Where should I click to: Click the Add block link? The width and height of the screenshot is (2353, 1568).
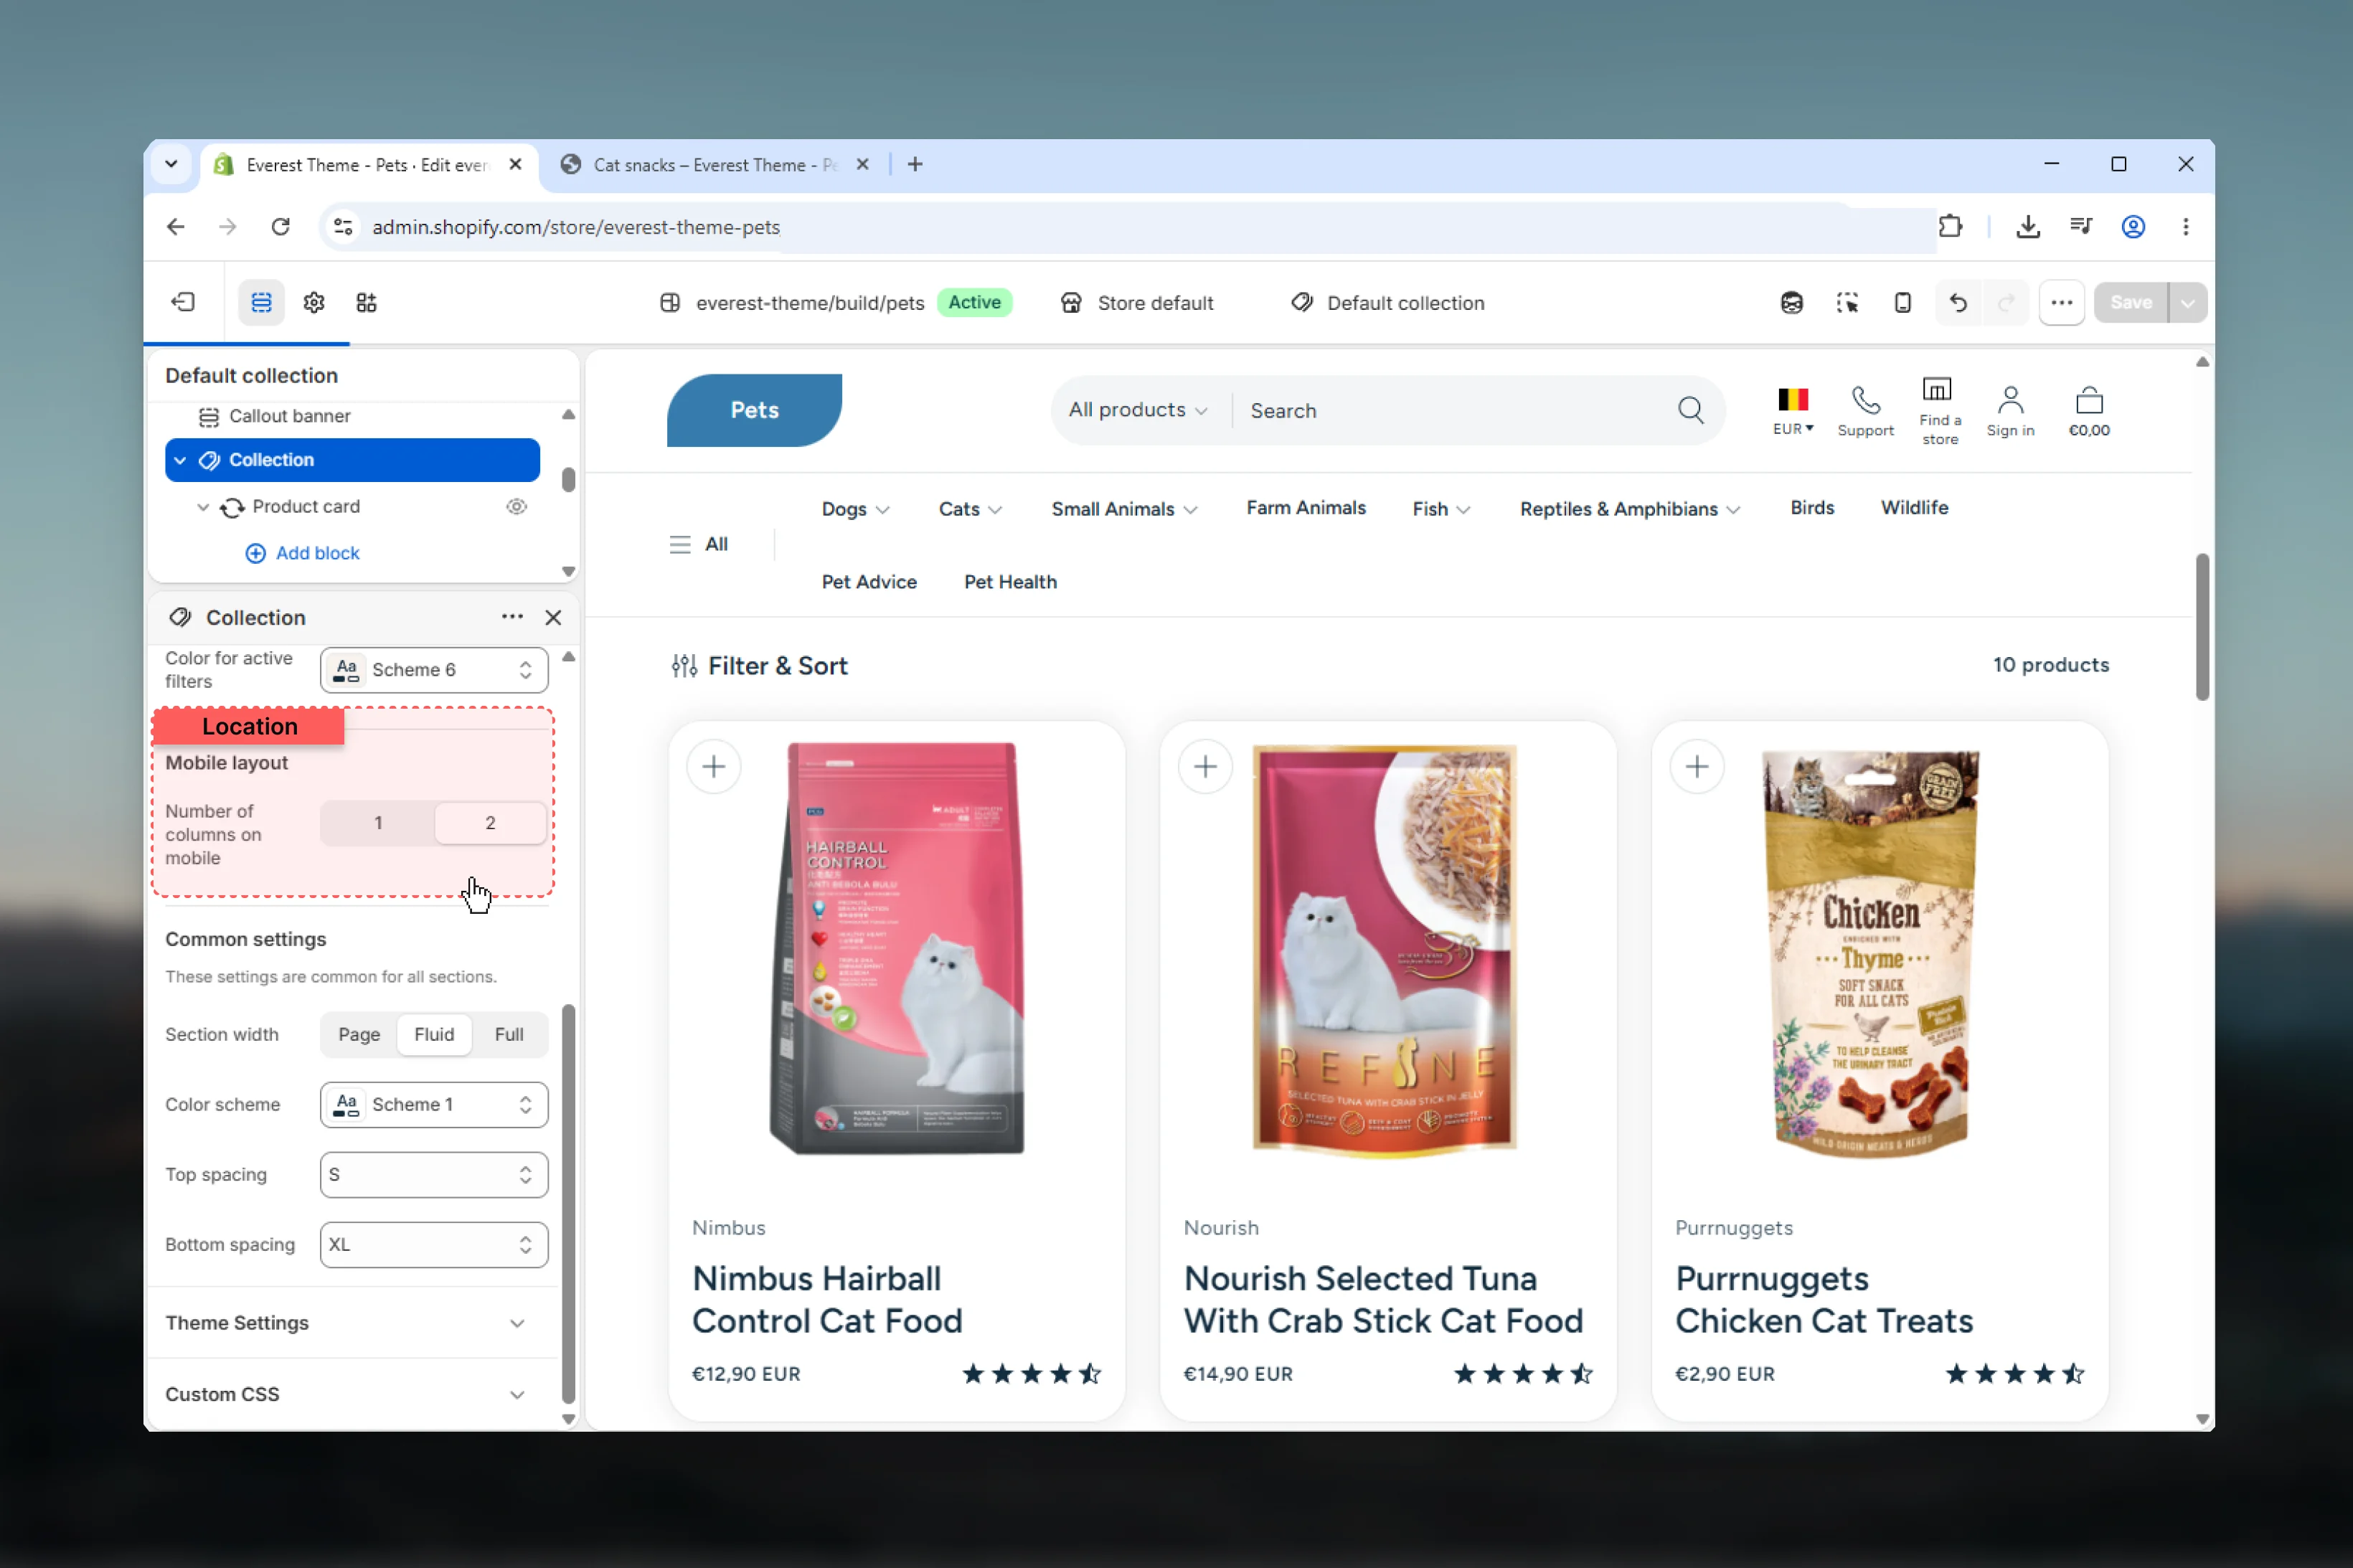(x=302, y=553)
